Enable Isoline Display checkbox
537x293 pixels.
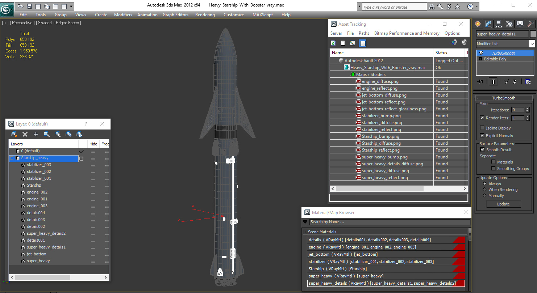(x=482, y=128)
